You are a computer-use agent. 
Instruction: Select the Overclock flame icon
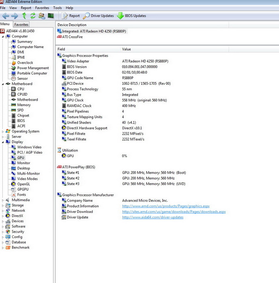tap(14, 63)
